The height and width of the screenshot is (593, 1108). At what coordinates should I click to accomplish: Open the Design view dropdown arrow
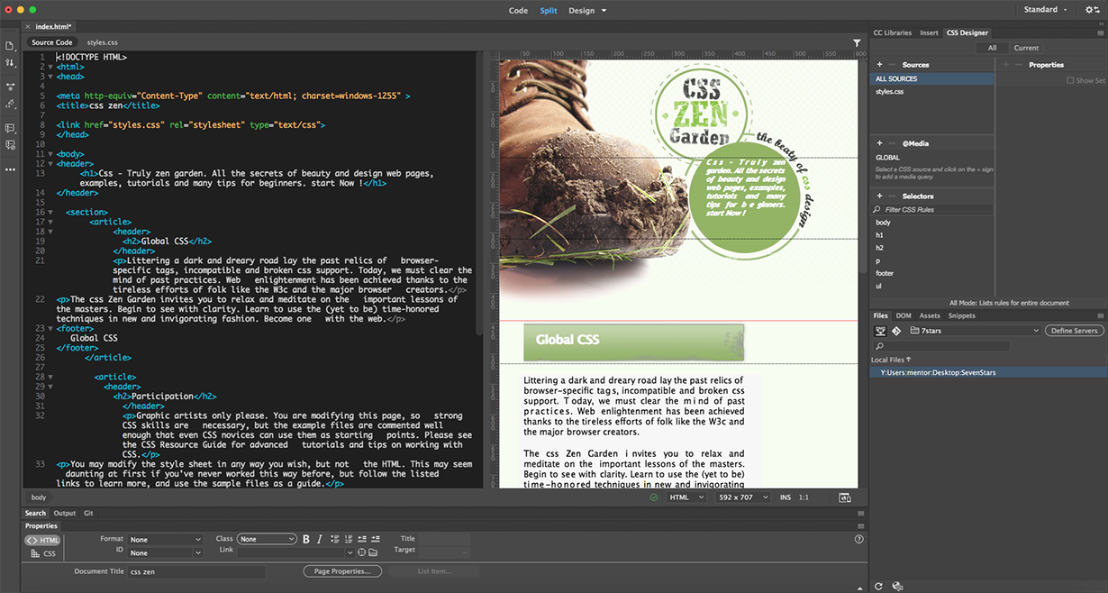coord(604,11)
